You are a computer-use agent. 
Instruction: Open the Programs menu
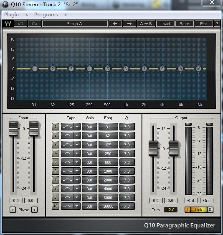tap(46, 15)
